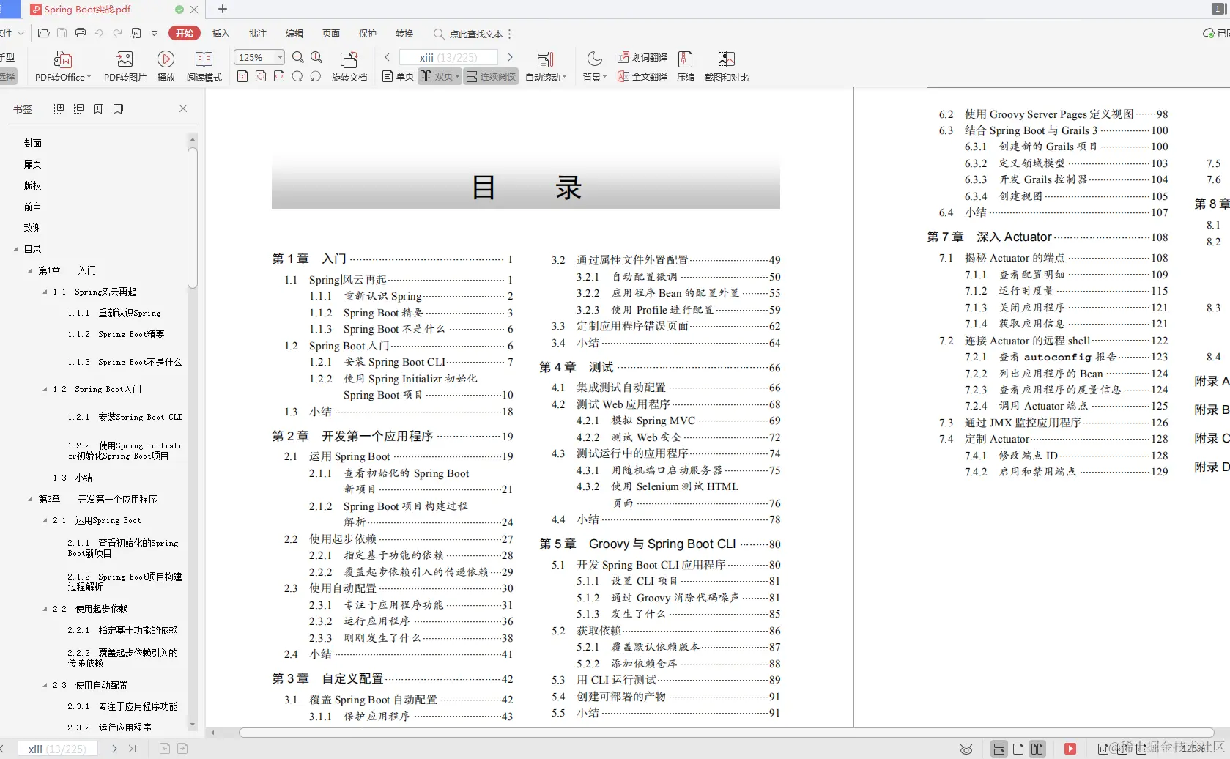
Task: Zoom out using the magnifier minus icon
Action: coord(297,57)
